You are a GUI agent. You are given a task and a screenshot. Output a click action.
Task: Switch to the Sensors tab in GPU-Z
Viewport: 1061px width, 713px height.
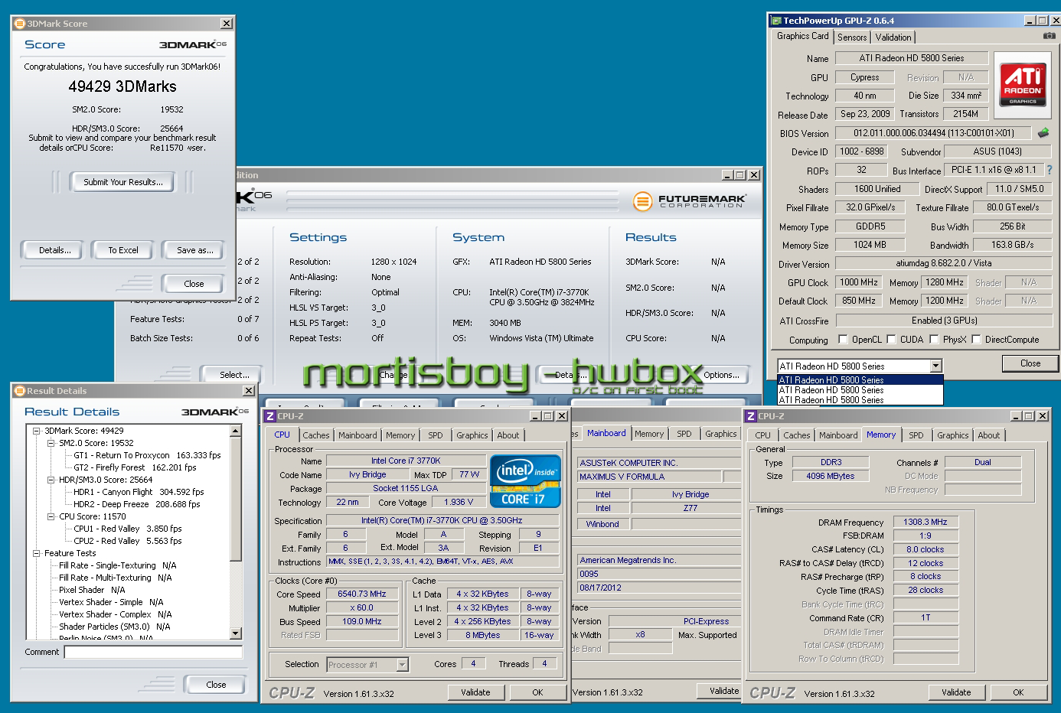[x=852, y=37]
